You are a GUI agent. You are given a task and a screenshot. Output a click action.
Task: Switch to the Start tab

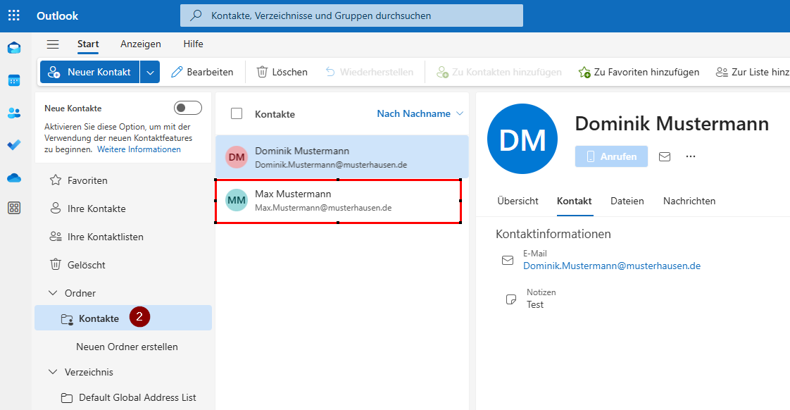88,44
